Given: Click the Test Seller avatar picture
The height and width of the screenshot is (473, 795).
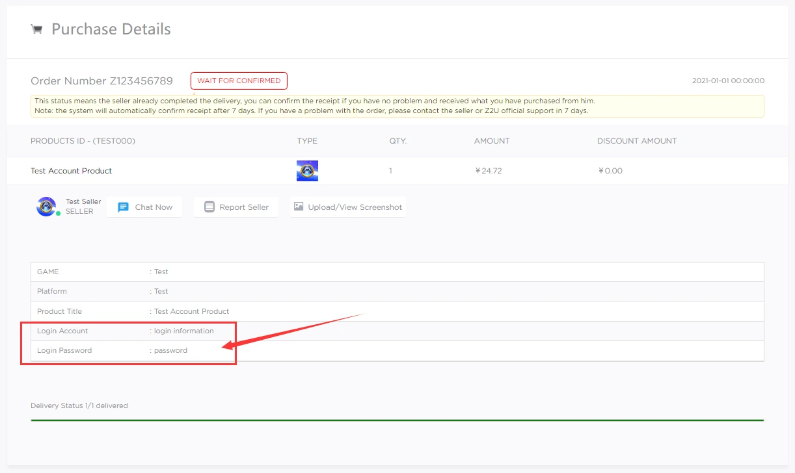Looking at the screenshot, I should 46,207.
